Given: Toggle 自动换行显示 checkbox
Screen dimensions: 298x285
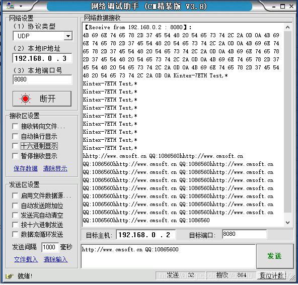Looking at the screenshot, I should coord(15,136).
